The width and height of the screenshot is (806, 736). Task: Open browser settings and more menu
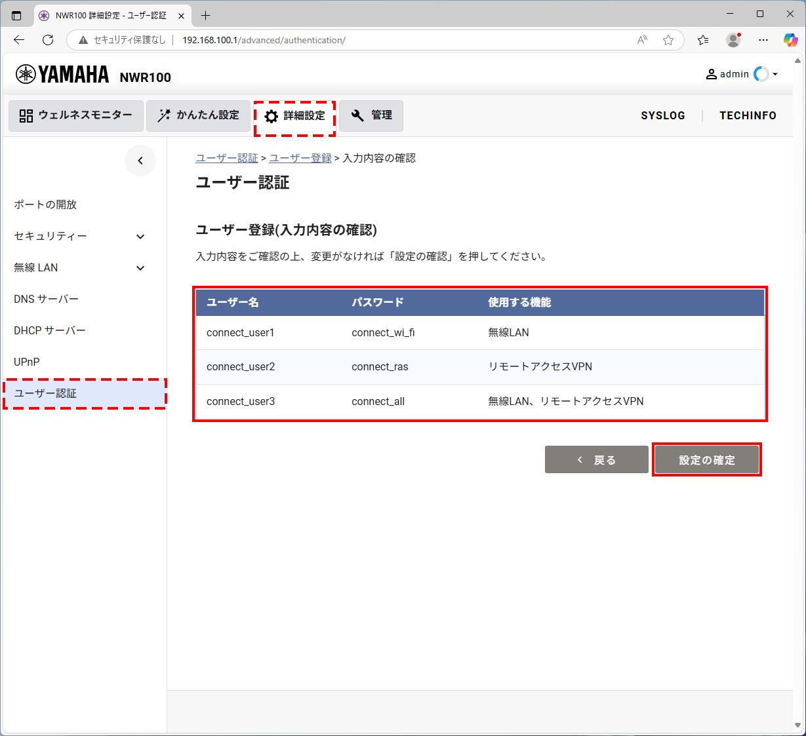[x=763, y=40]
